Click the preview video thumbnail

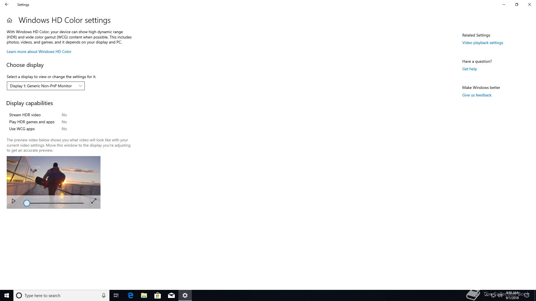(54, 176)
